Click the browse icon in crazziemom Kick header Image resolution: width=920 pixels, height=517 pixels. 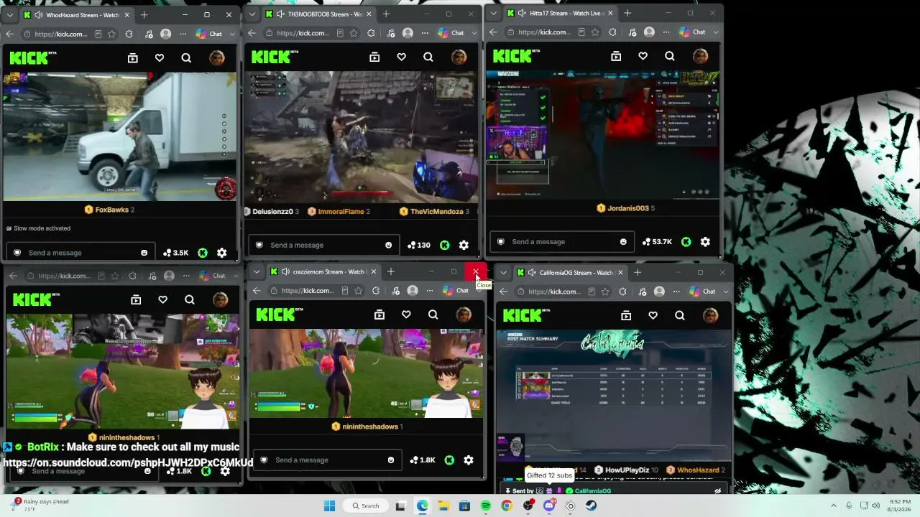point(379,315)
